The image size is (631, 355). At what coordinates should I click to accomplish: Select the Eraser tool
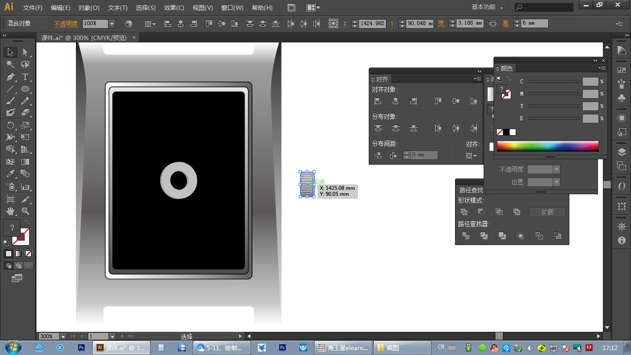tap(25, 113)
